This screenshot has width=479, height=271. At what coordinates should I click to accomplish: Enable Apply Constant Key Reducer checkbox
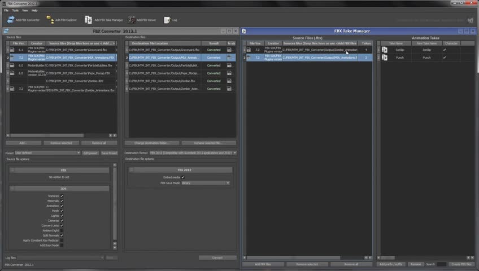62,240
